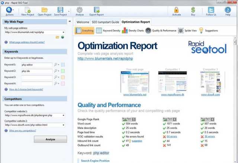Click the Buy dollar icon
238x163 pixels.
coord(193,10)
